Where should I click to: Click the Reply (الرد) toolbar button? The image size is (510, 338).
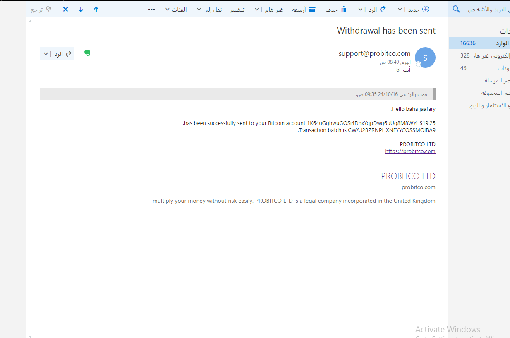(x=378, y=9)
